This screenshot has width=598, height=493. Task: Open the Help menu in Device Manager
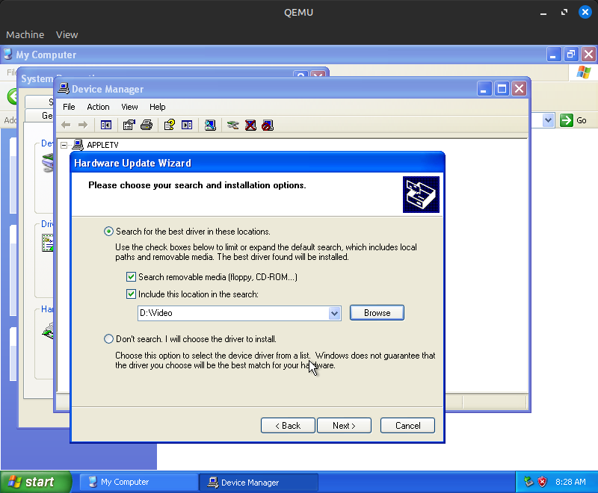[157, 107]
